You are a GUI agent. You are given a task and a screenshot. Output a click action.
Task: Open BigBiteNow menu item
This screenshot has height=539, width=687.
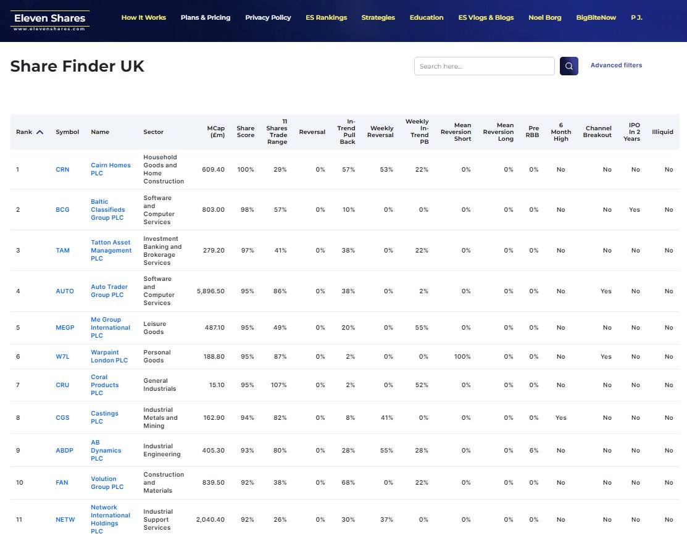[596, 17]
